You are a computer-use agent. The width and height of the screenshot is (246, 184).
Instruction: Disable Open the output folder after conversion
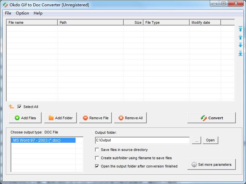coord(97,166)
